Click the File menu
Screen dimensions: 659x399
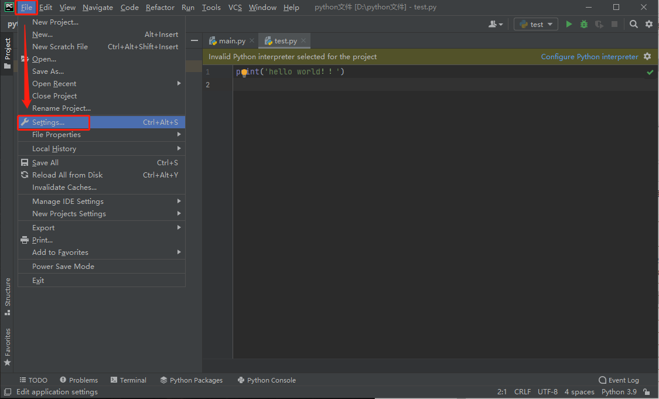(26, 7)
